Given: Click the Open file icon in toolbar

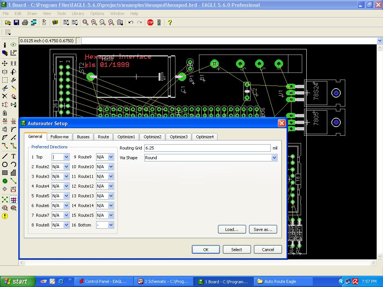Looking at the screenshot, I should [x=8, y=22].
